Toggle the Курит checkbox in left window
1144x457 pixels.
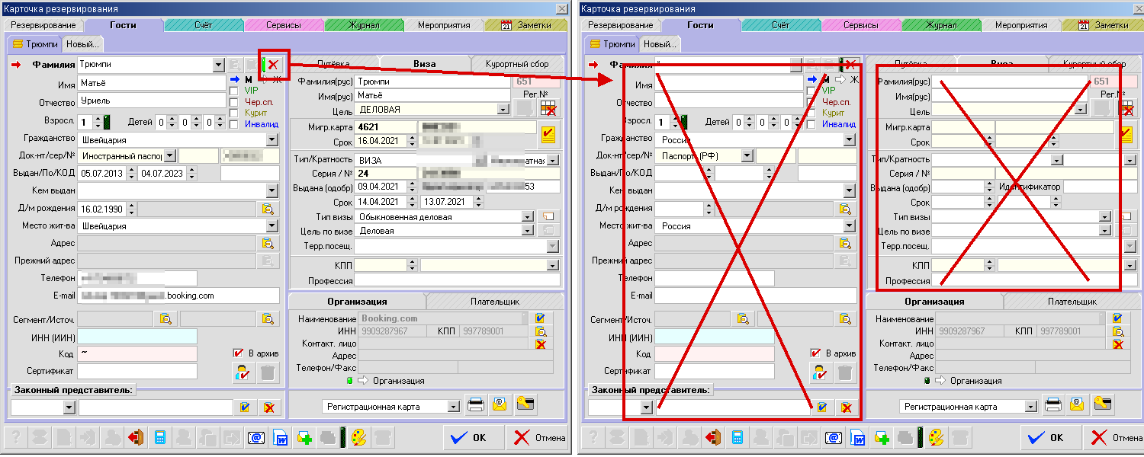tap(234, 113)
